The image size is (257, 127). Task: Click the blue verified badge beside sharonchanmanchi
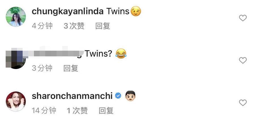pos(118,96)
